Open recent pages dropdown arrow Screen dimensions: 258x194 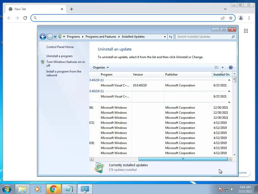[x=55, y=37]
